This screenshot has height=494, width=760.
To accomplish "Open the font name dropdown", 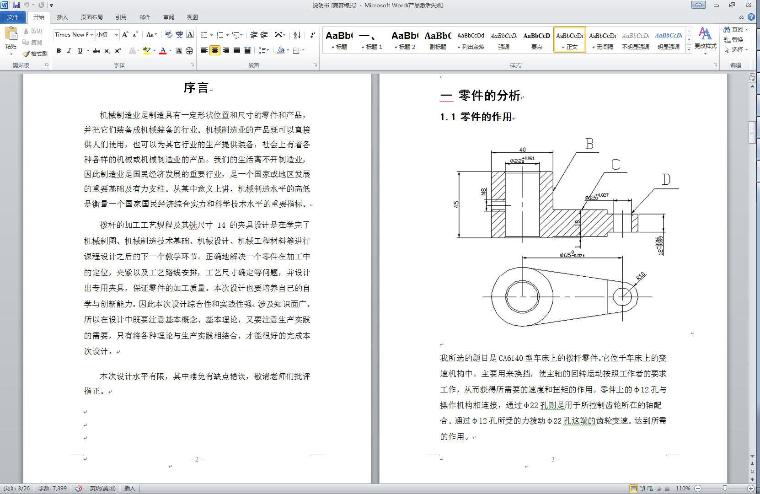I will [x=91, y=35].
